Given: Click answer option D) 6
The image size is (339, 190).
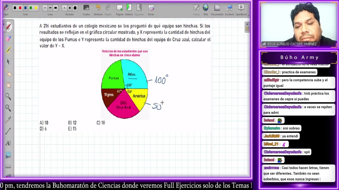Looking at the screenshot, I should (x=43, y=129).
